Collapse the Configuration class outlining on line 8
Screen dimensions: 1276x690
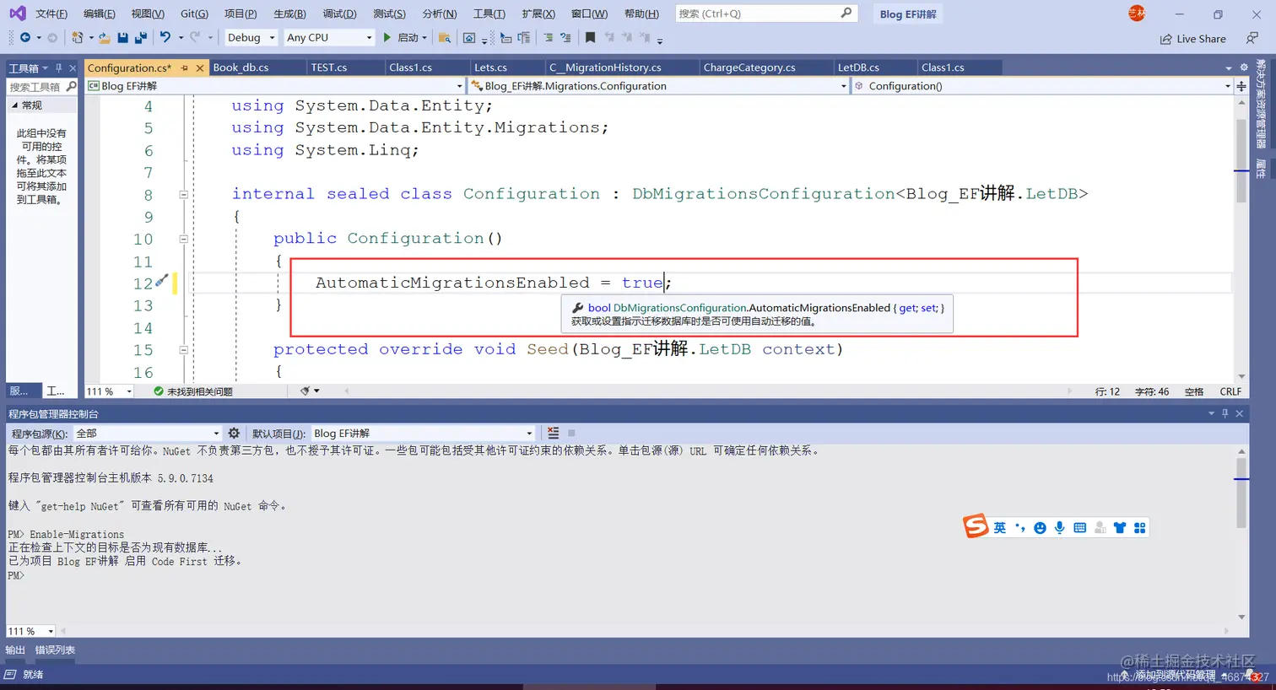pos(183,194)
